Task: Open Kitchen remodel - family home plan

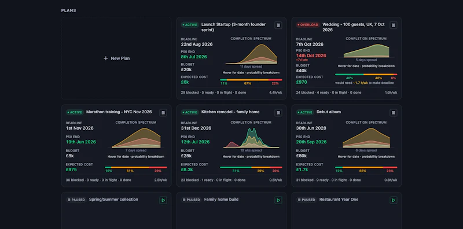Action: click(230, 112)
